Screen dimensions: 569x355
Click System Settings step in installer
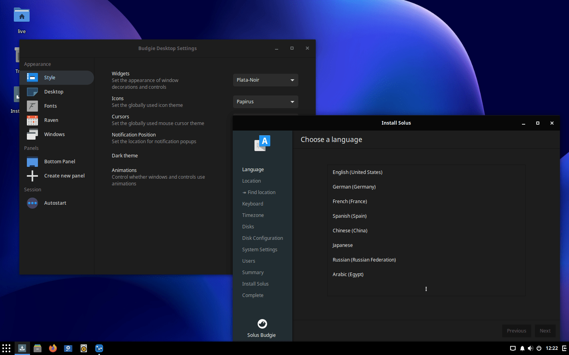tap(260, 250)
